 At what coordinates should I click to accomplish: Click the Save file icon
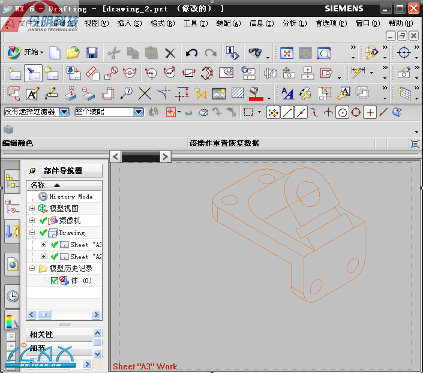91,53
